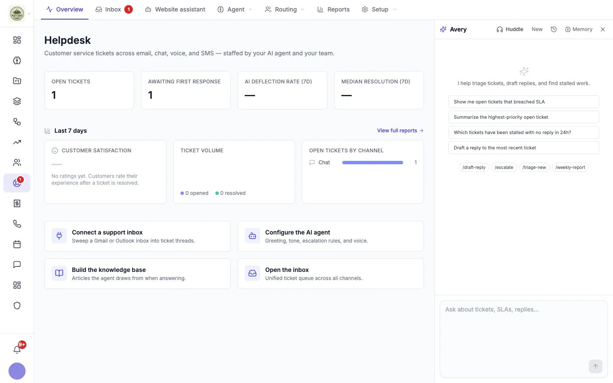Open the Configure the AI agent card
Screen dimensions: 613x383
(x=331, y=236)
